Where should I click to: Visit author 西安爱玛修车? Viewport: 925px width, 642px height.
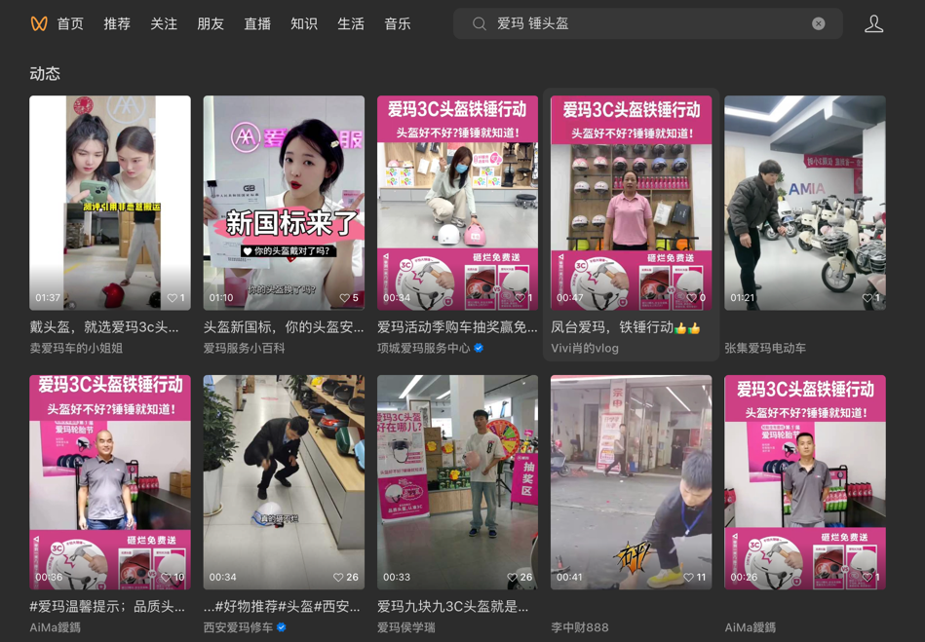(239, 627)
